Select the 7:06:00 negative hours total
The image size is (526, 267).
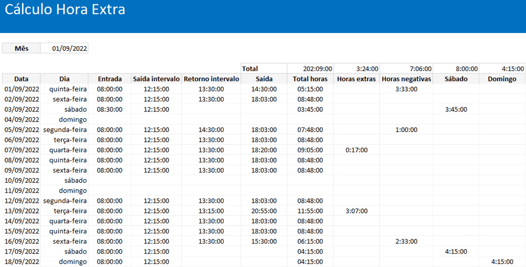406,68
